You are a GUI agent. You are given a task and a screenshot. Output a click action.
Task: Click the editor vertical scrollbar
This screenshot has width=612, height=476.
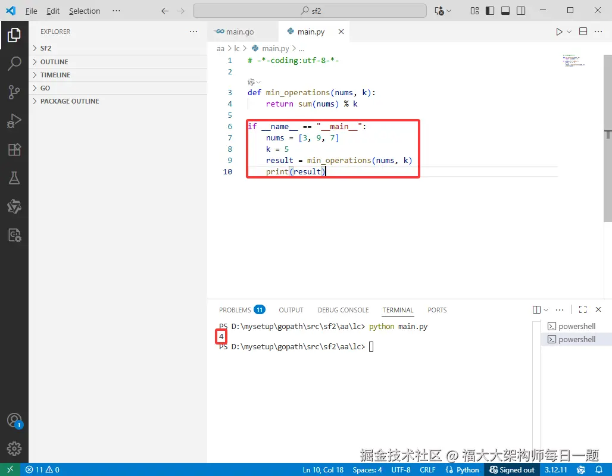coord(608,139)
